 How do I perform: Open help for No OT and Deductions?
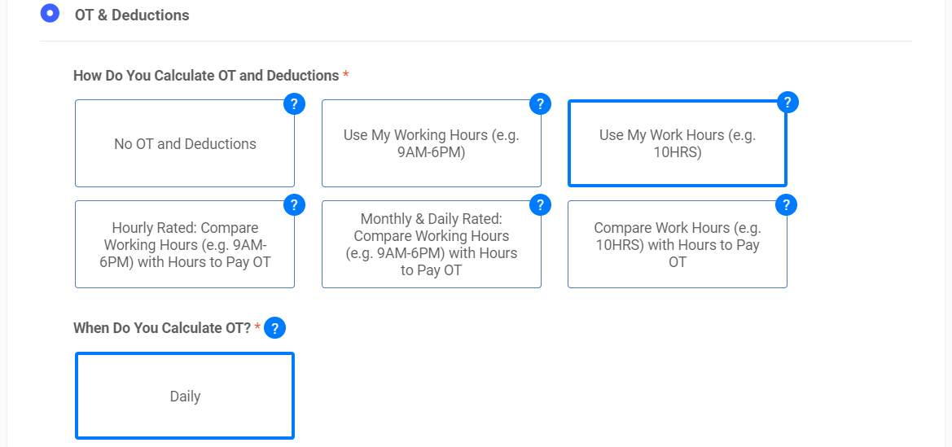click(x=294, y=104)
